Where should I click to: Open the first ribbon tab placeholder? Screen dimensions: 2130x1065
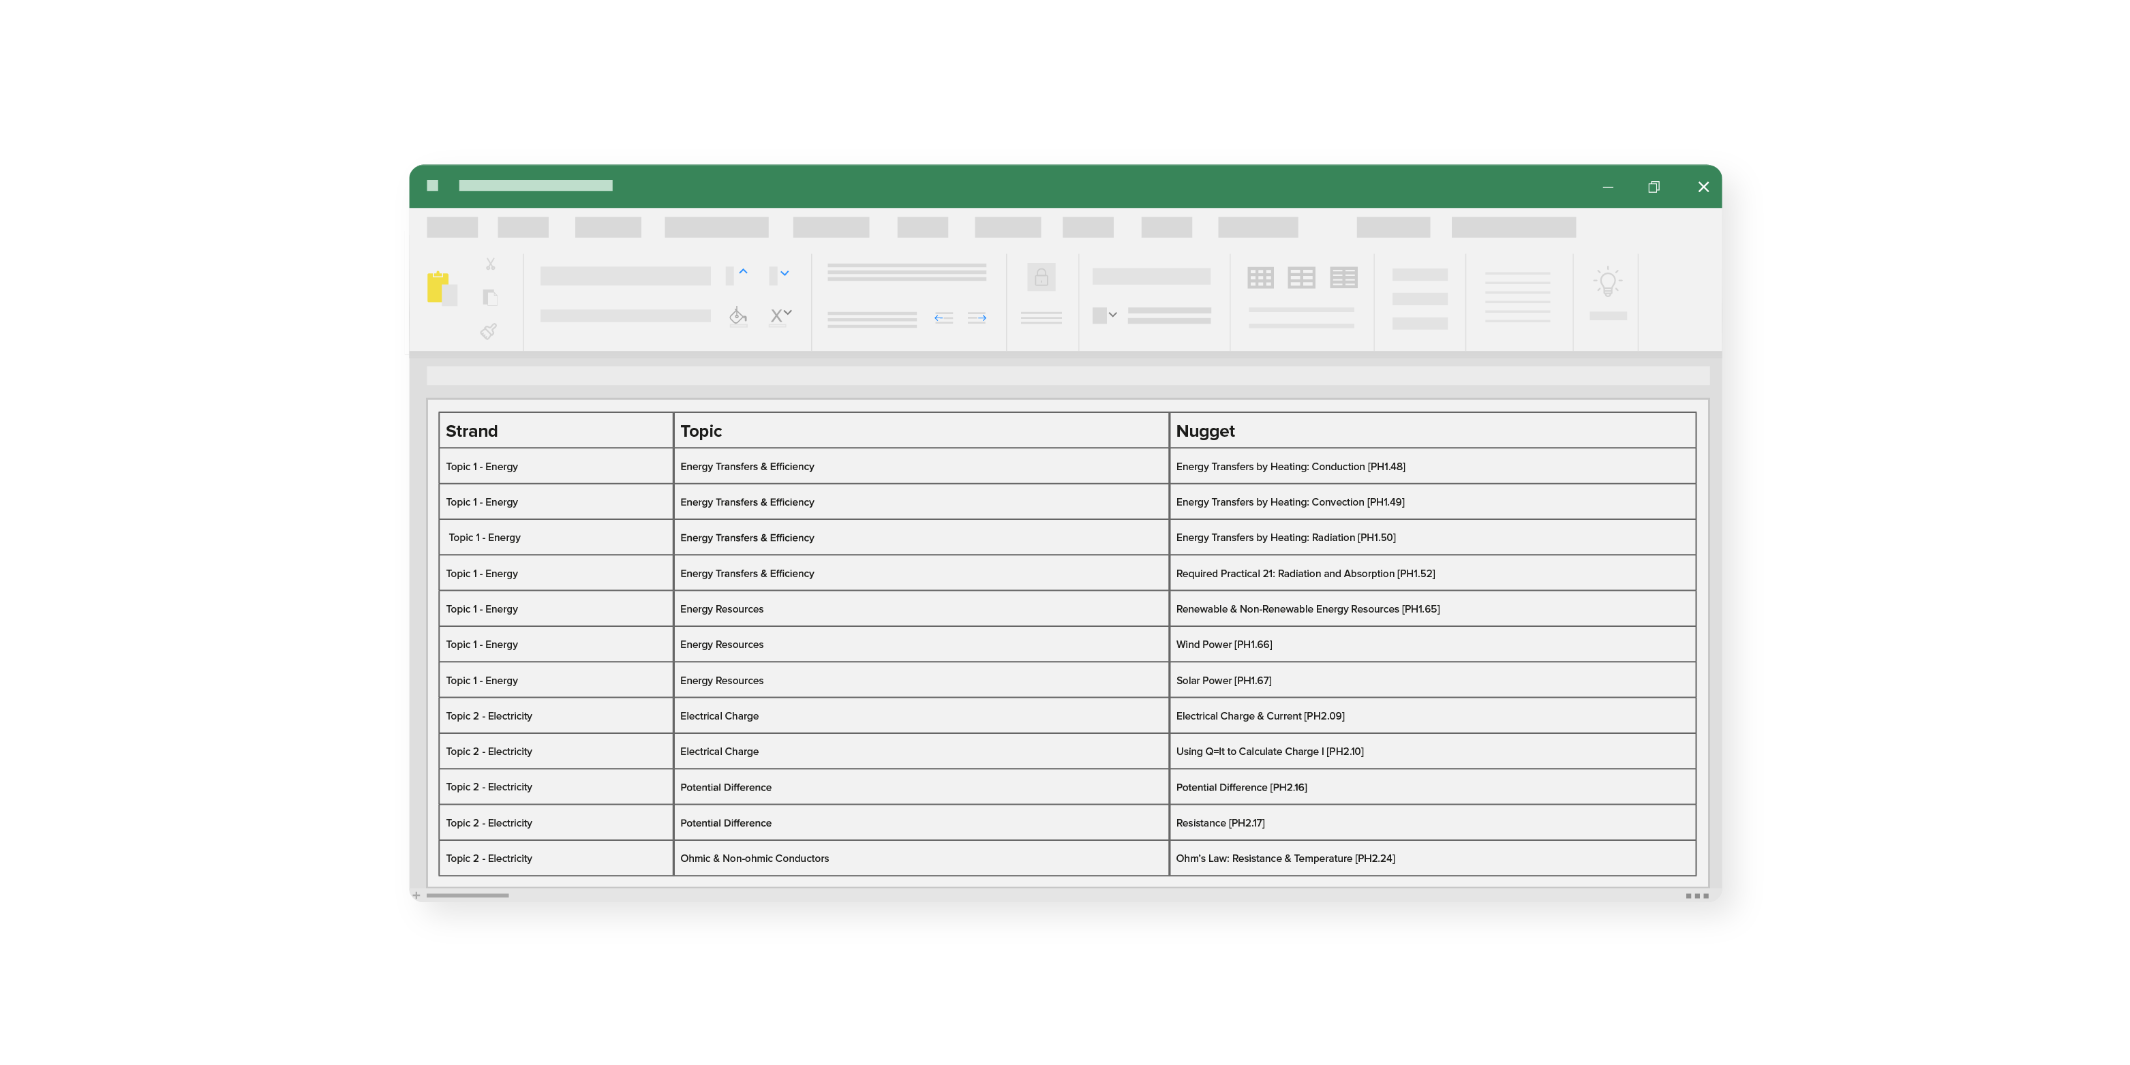[453, 228]
